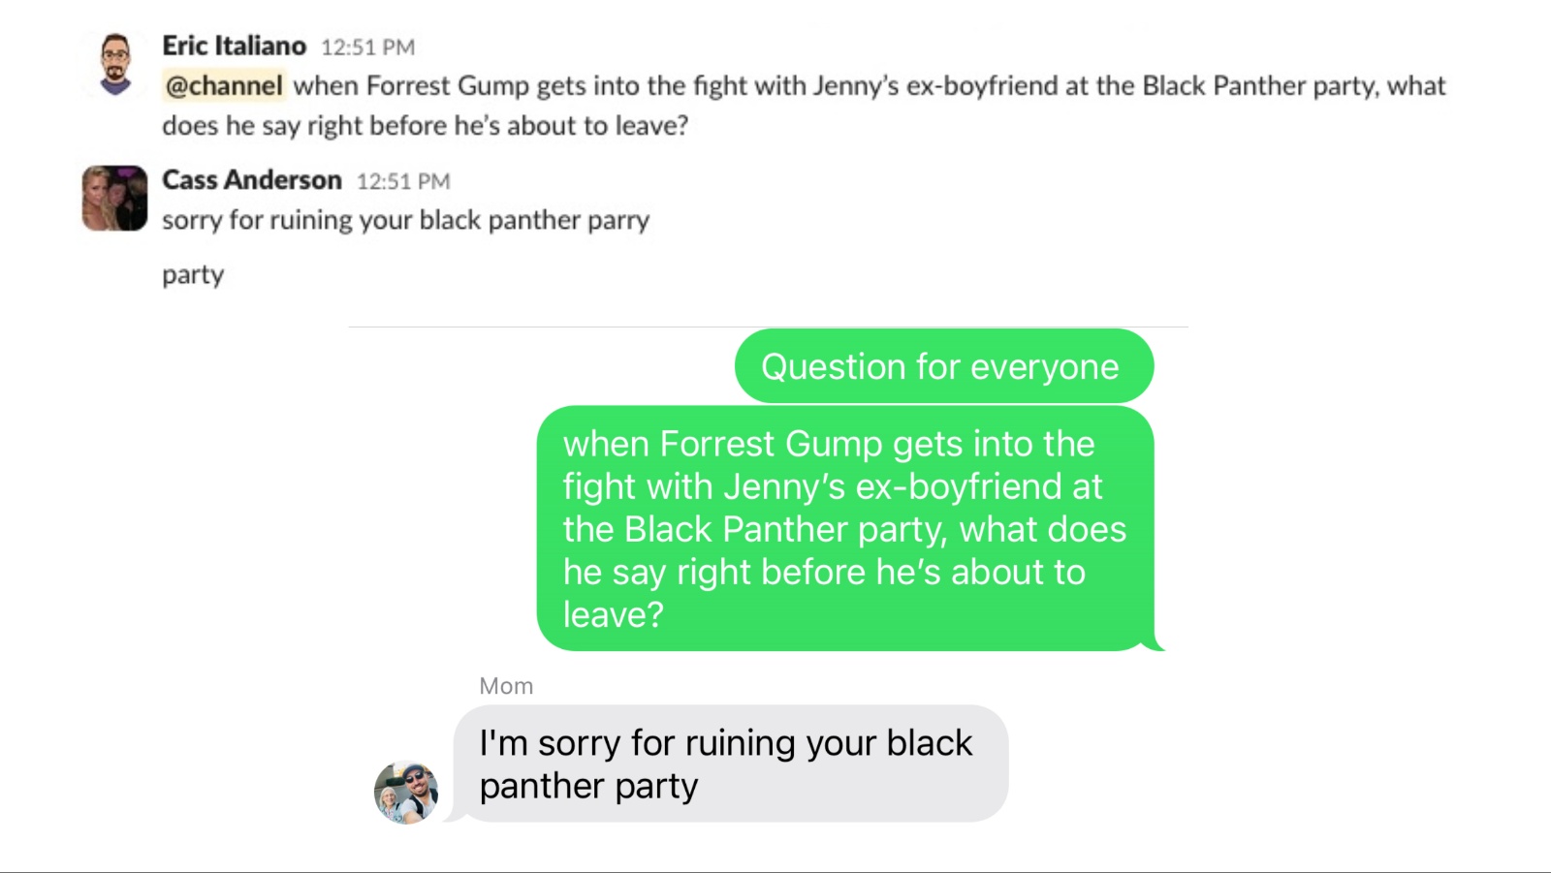1551x873 pixels.
Task: Select Eric's Slack message about Forrest Gump
Action: point(805,106)
